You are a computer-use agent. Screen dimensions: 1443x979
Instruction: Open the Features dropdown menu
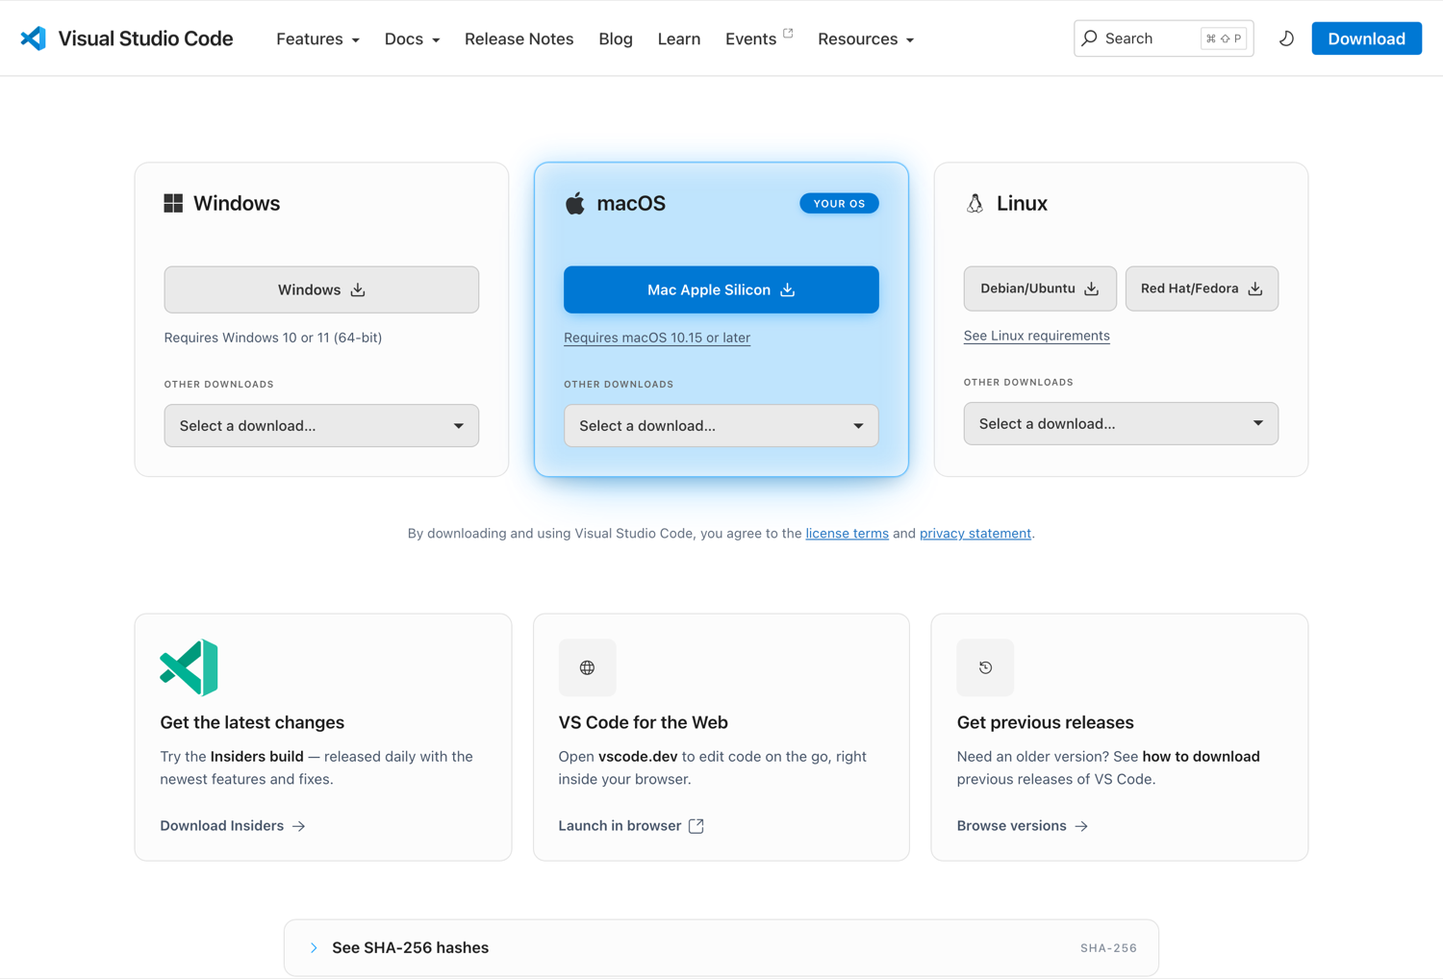click(317, 38)
